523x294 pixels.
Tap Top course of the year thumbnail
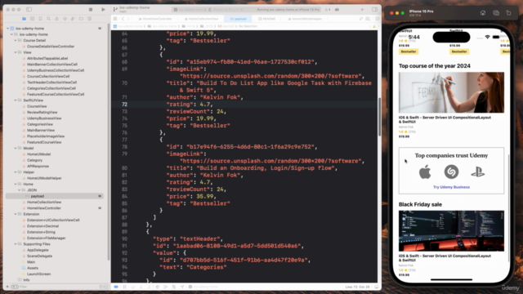click(451, 92)
